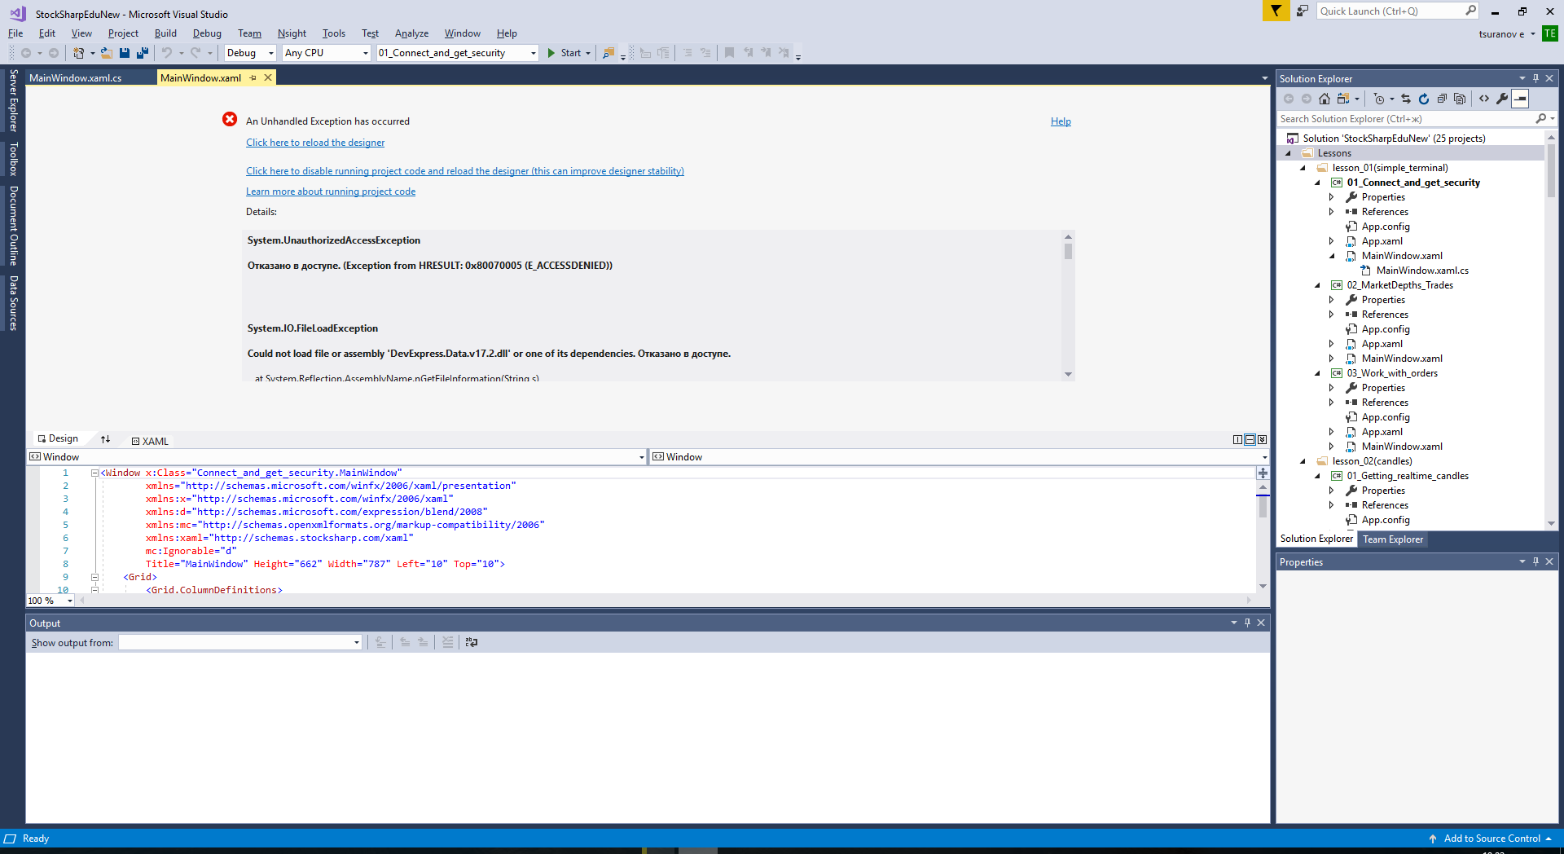Viewport: 1564px width, 854px height.
Task: Click the Start debugging button
Action: point(565,53)
